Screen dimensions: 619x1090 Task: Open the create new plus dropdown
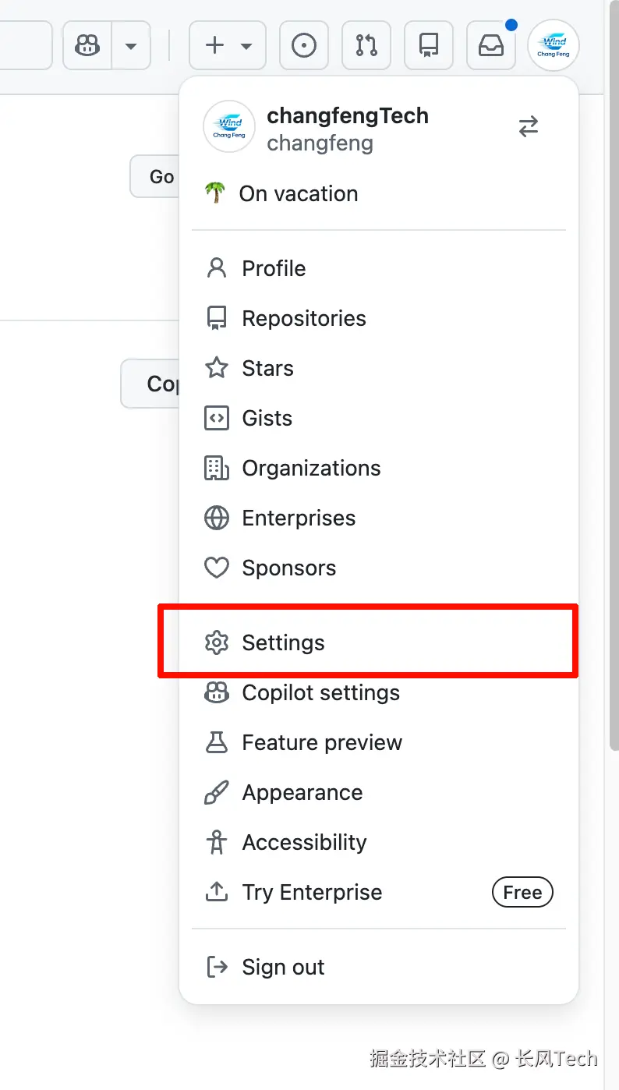[228, 46]
